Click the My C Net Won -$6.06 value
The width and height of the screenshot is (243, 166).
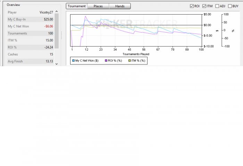coord(49,26)
